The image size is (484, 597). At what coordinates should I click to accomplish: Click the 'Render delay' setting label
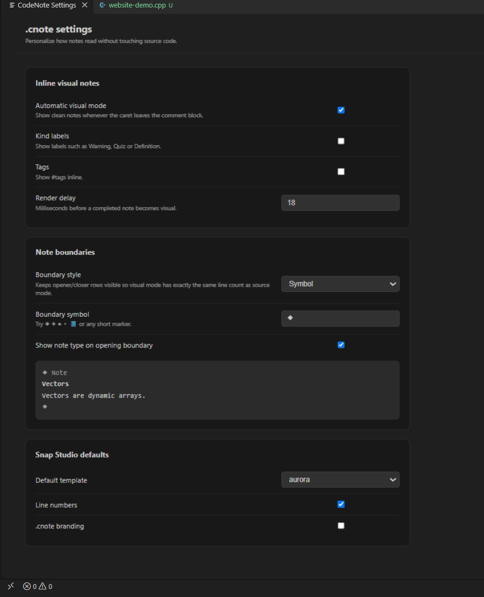[x=55, y=198]
